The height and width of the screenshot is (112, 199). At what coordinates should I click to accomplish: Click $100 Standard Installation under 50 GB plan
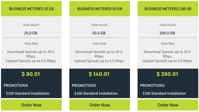[x=96, y=93]
